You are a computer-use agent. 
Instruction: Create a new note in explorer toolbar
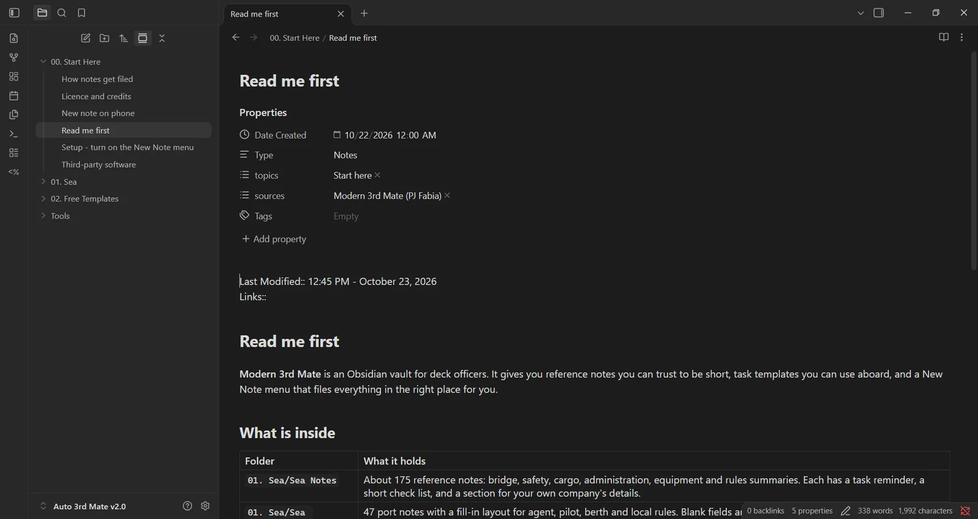point(86,38)
